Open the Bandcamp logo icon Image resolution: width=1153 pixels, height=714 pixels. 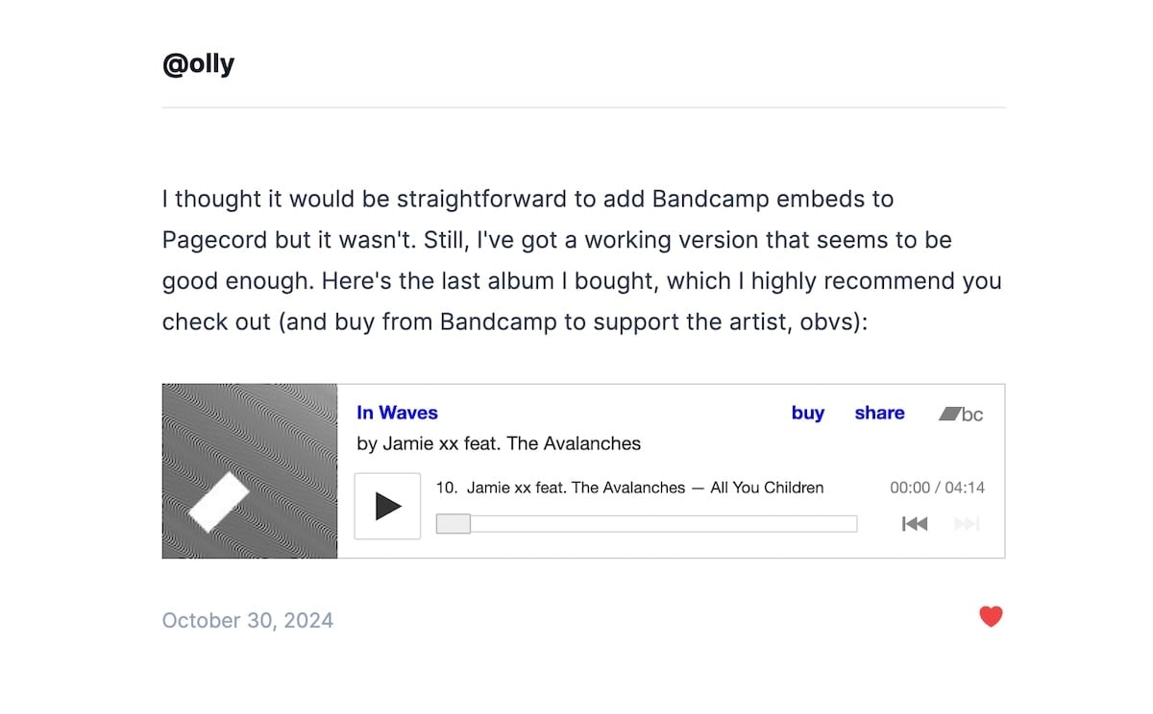point(961,415)
